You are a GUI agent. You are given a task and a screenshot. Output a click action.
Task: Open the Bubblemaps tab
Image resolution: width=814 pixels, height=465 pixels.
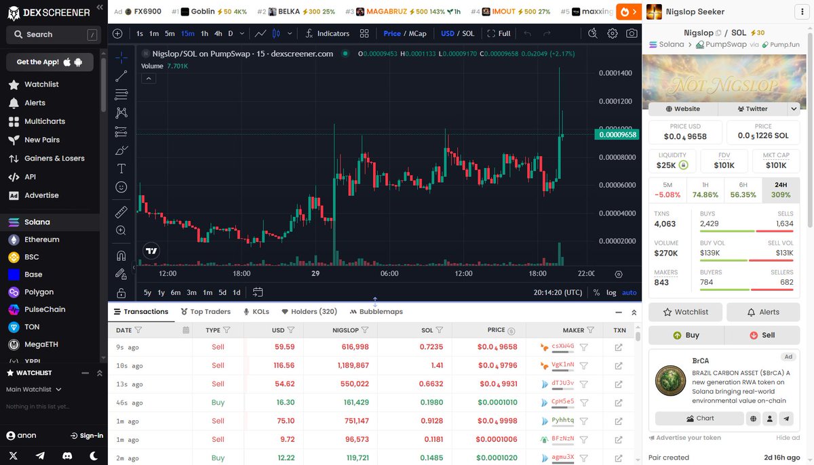(376, 312)
